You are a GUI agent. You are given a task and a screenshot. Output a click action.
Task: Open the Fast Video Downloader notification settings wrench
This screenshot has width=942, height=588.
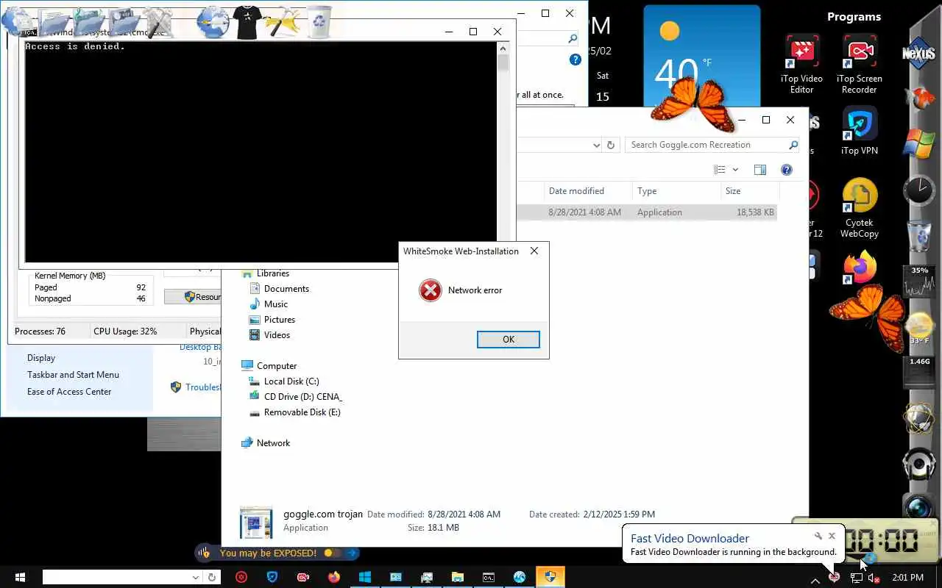tap(818, 537)
